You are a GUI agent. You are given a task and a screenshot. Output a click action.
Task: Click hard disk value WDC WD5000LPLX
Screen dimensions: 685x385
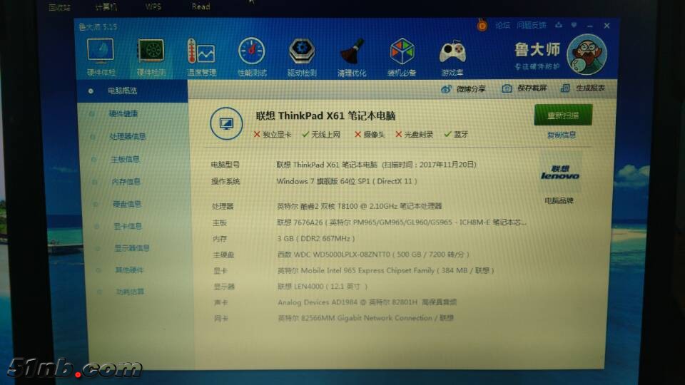click(373, 254)
